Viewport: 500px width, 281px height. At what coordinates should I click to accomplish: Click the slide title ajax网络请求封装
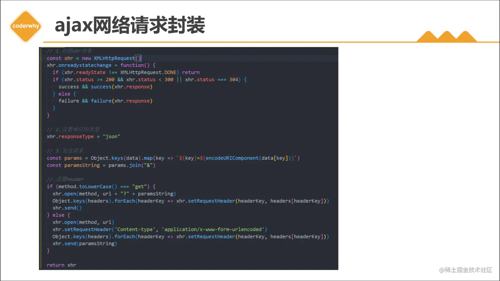pyautogui.click(x=130, y=25)
